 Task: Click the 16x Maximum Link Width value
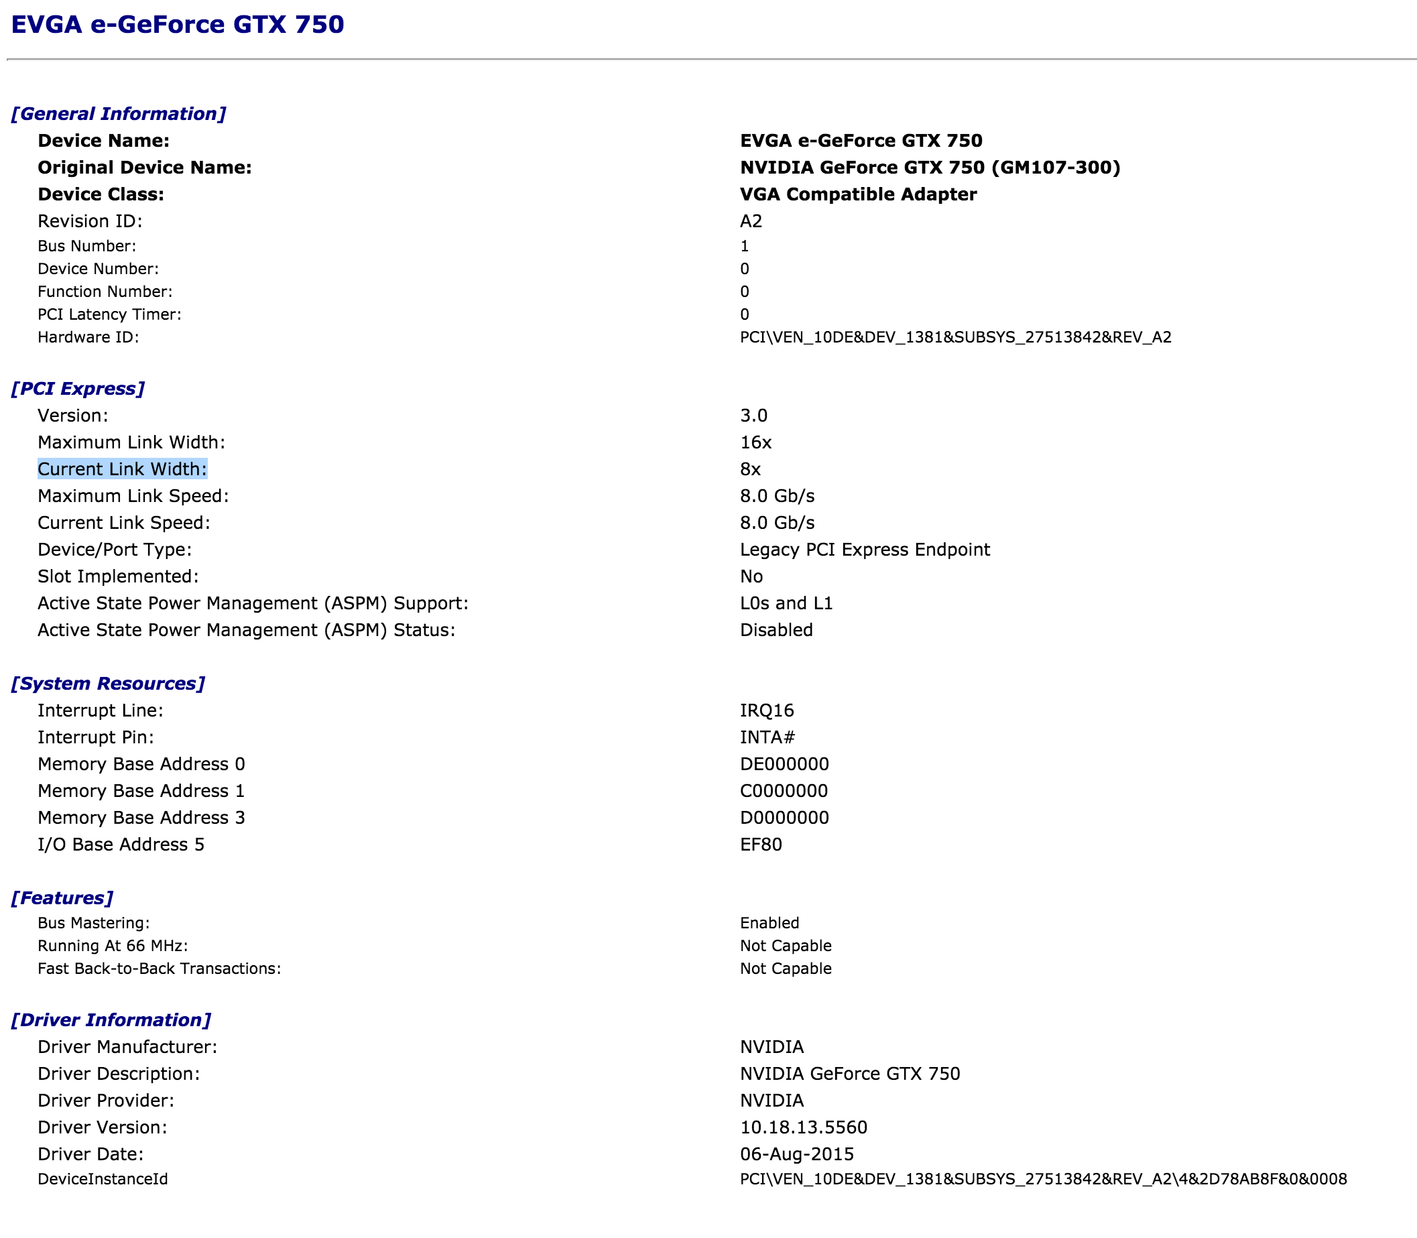(x=756, y=442)
